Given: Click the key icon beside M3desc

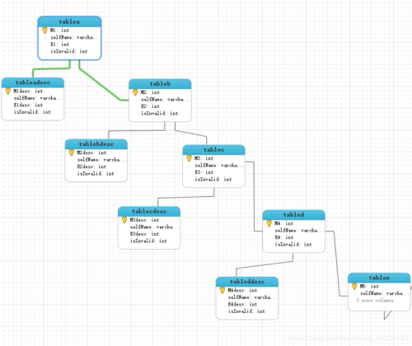Looking at the screenshot, I should tap(124, 220).
